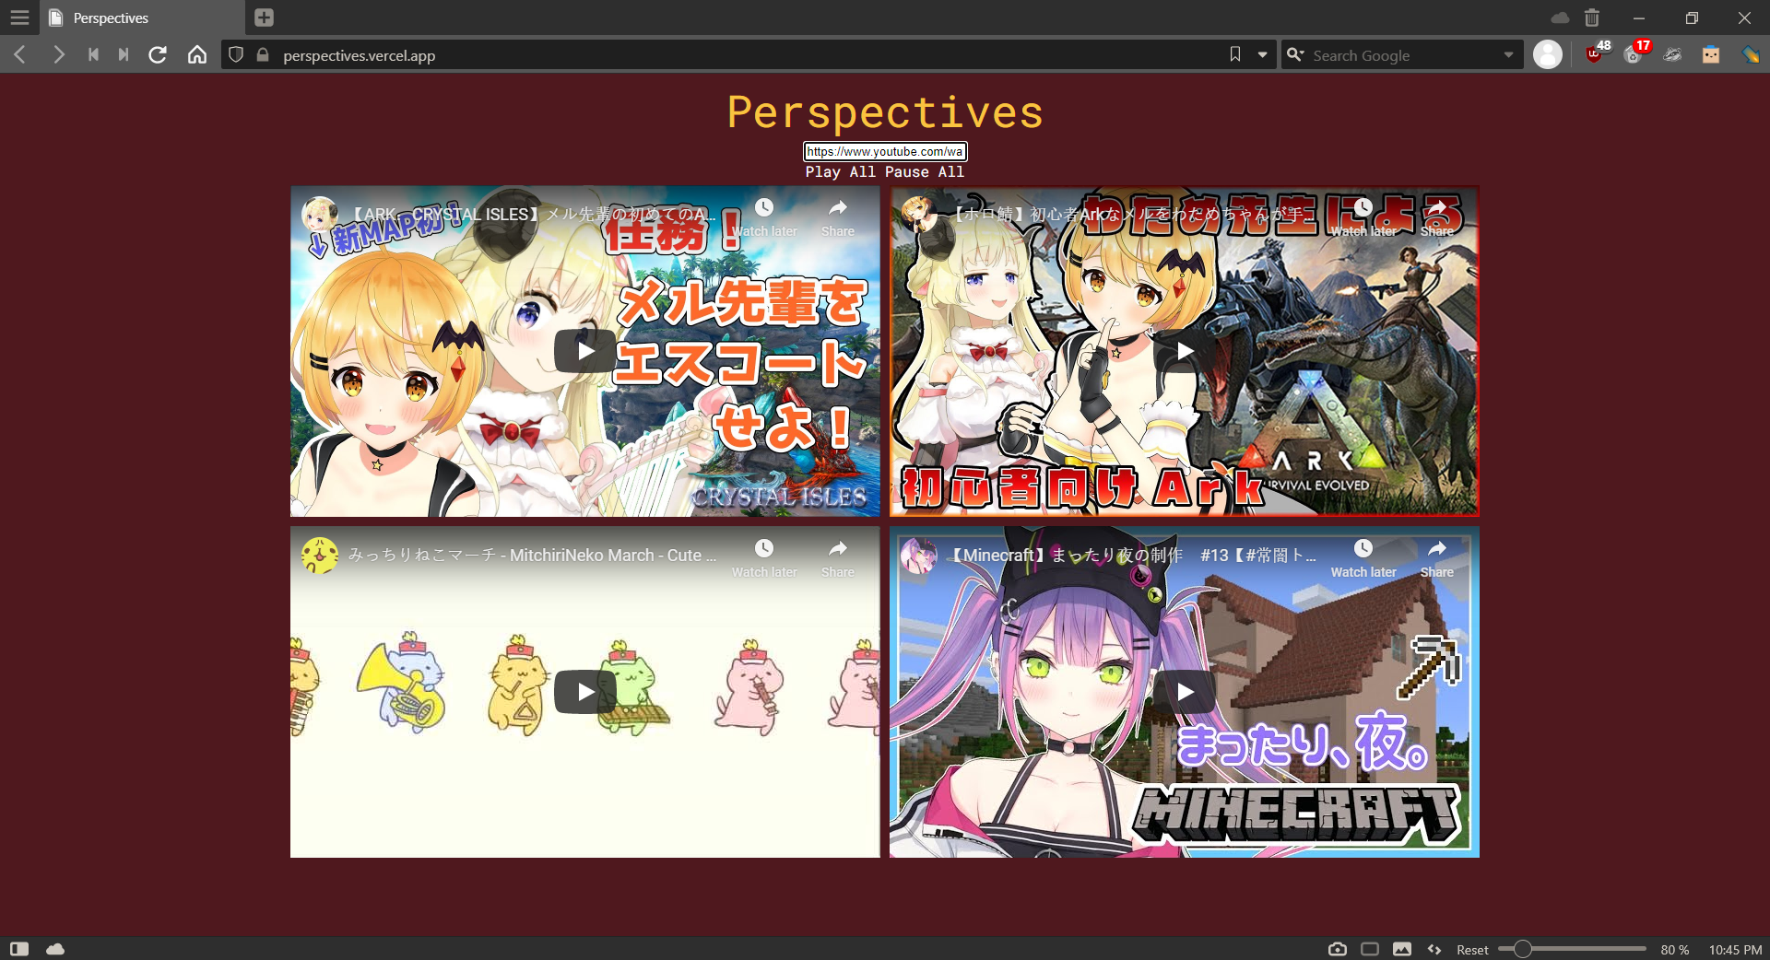Screen dimensions: 1770x960
Task: Click the Play All link
Action: 840,172
